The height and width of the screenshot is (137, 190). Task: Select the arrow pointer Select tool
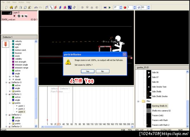pos(51,8)
